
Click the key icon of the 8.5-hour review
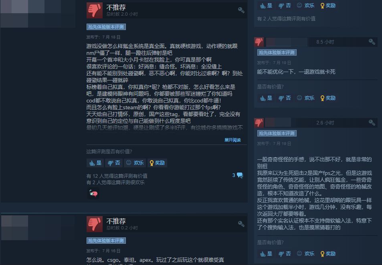point(372,42)
